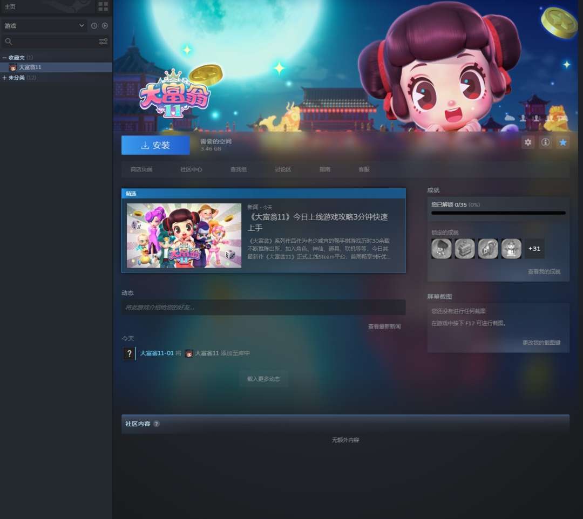
Task: Open the 商店页面 tab
Action: point(141,169)
